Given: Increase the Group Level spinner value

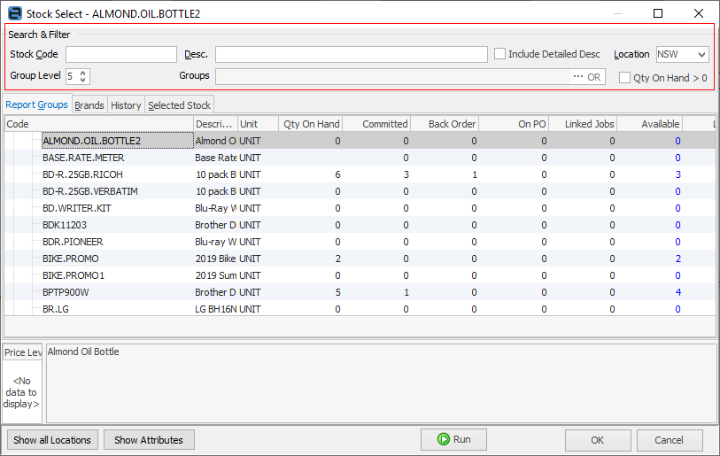Looking at the screenshot, I should point(84,73).
